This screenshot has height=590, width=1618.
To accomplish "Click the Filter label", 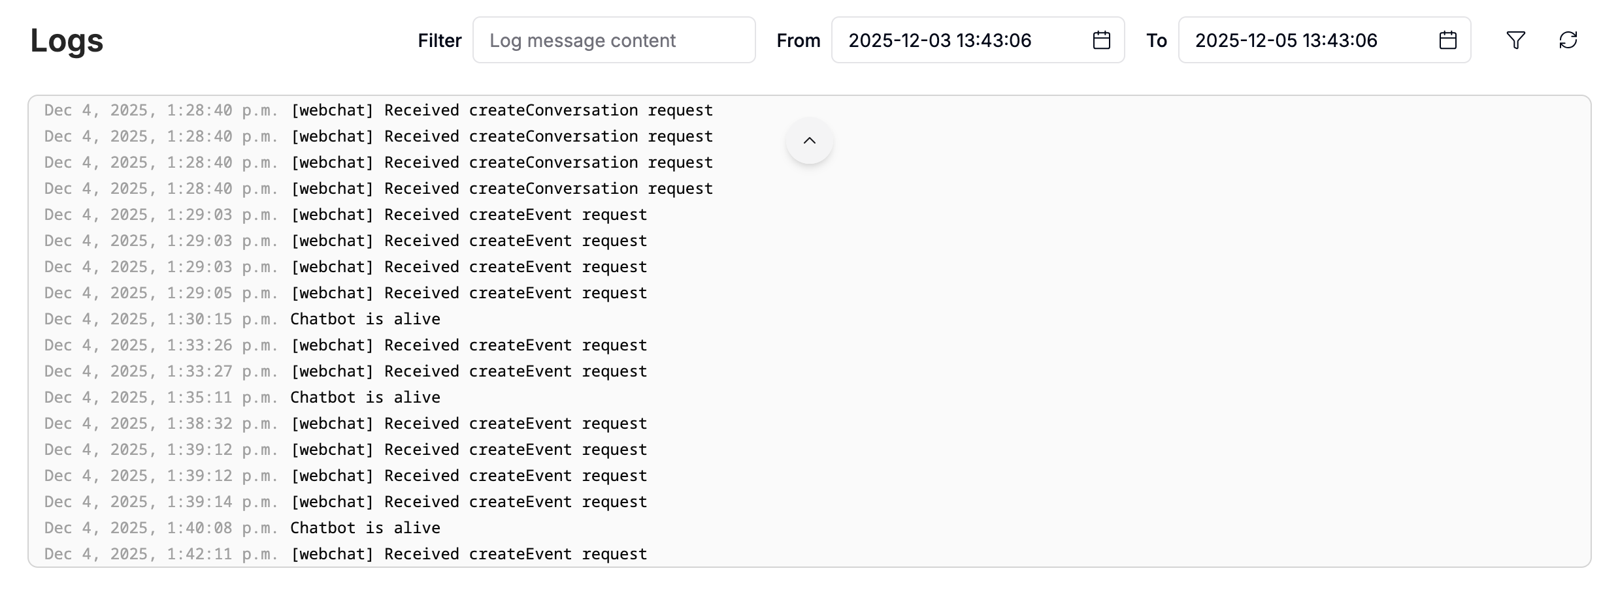I will [x=440, y=40].
